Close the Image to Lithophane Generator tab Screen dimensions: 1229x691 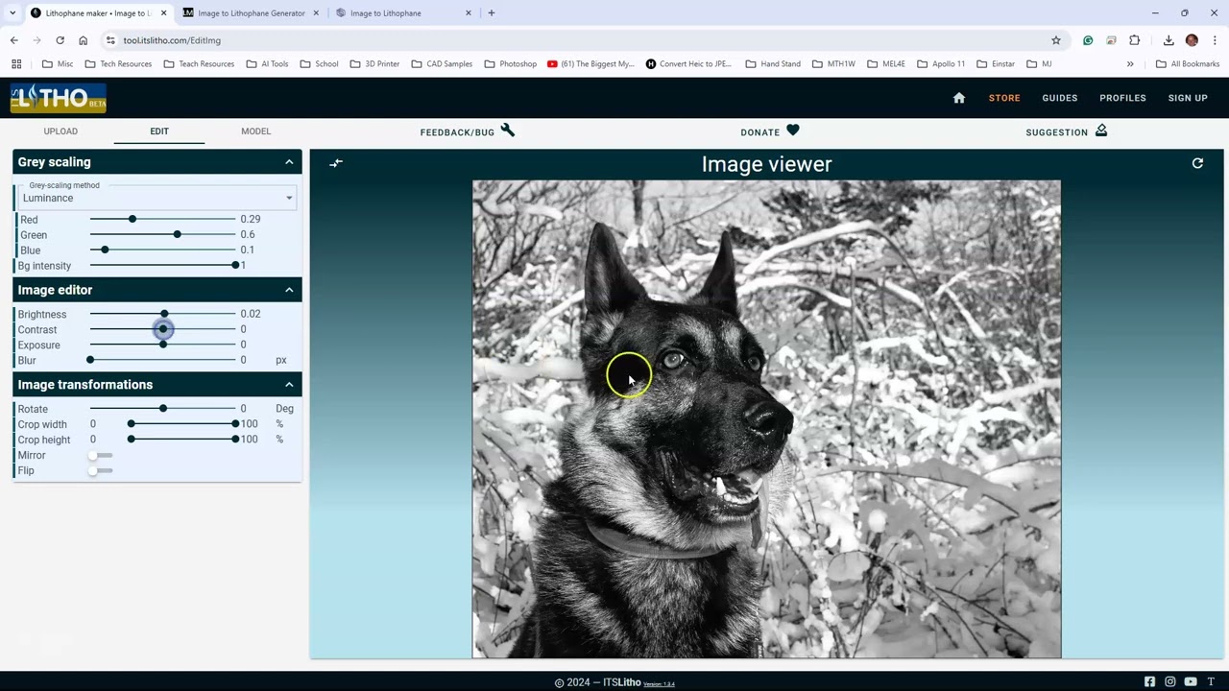coord(316,13)
